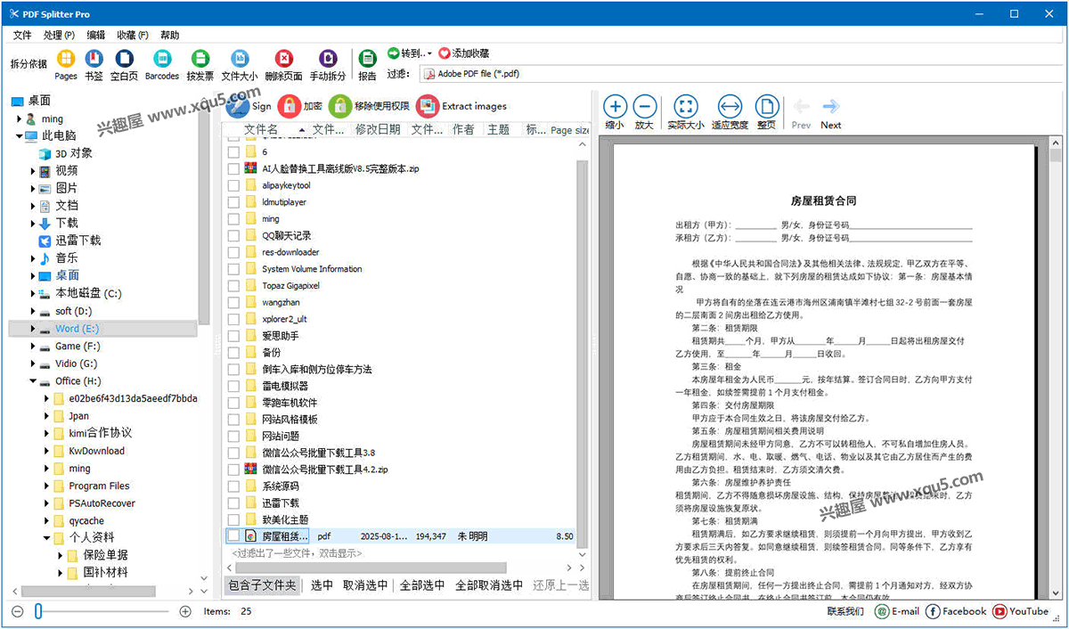1069x629 pixels.
Task: Open the 帮助 menu
Action: pos(169,35)
